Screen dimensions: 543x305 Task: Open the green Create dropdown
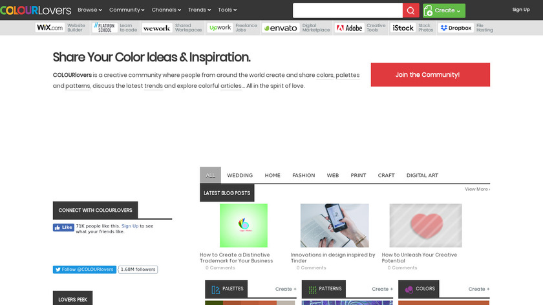click(444, 11)
